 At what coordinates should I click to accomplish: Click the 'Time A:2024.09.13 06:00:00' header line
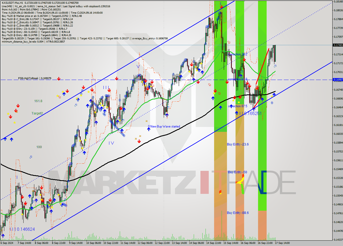18,13
